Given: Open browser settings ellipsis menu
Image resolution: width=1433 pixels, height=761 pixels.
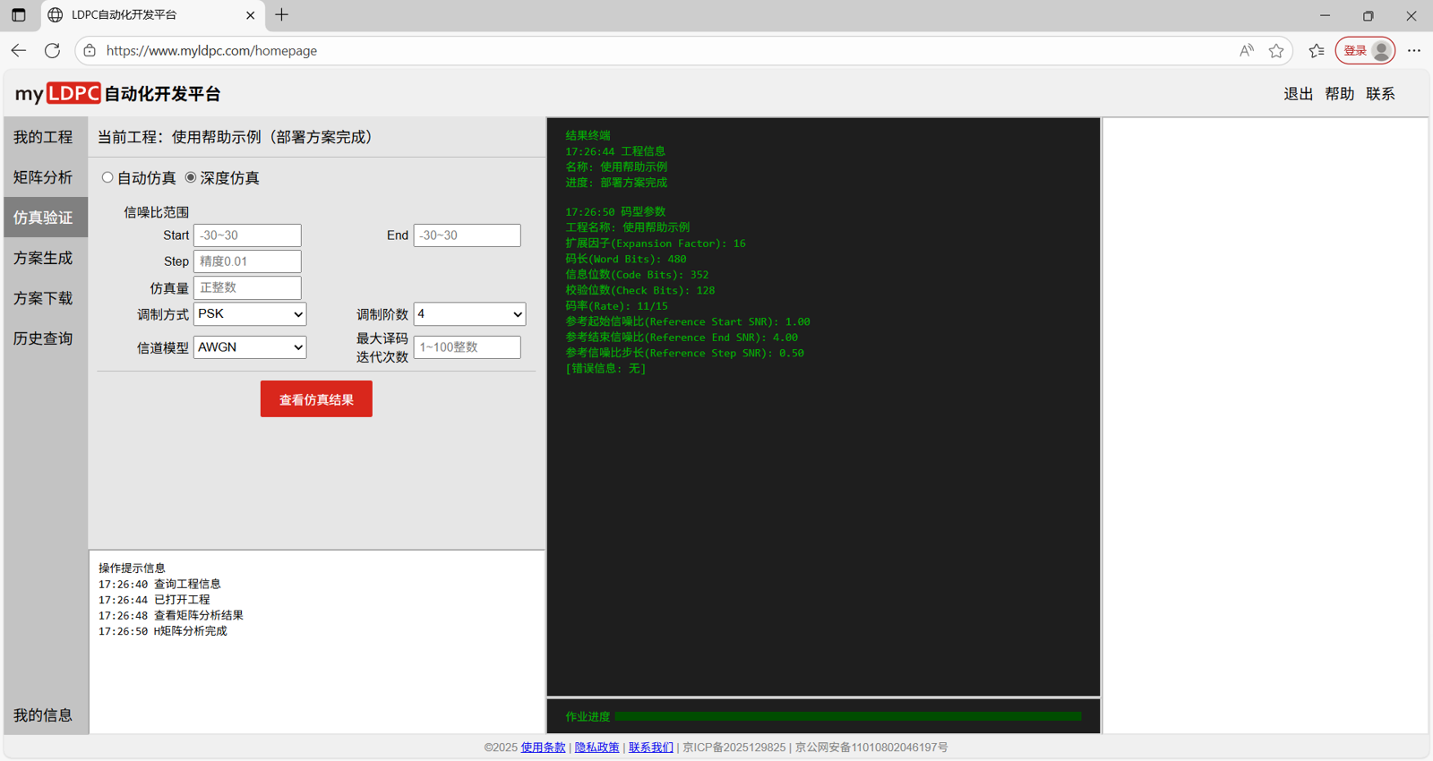Looking at the screenshot, I should (x=1413, y=51).
